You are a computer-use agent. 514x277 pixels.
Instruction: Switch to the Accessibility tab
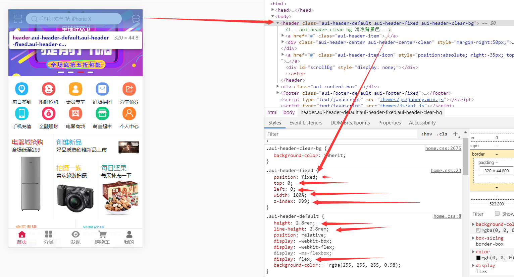coord(422,123)
